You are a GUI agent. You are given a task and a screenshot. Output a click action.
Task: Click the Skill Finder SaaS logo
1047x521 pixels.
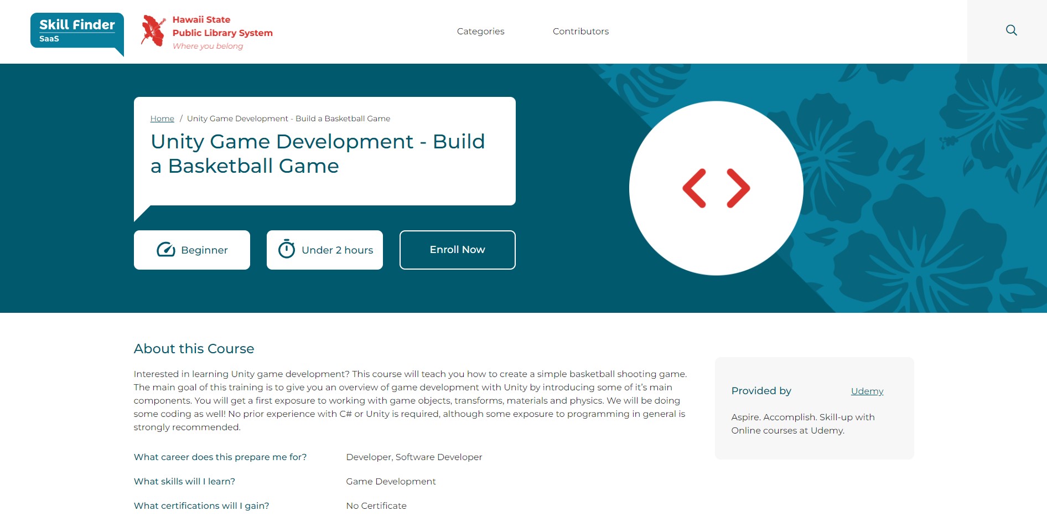tap(77, 32)
